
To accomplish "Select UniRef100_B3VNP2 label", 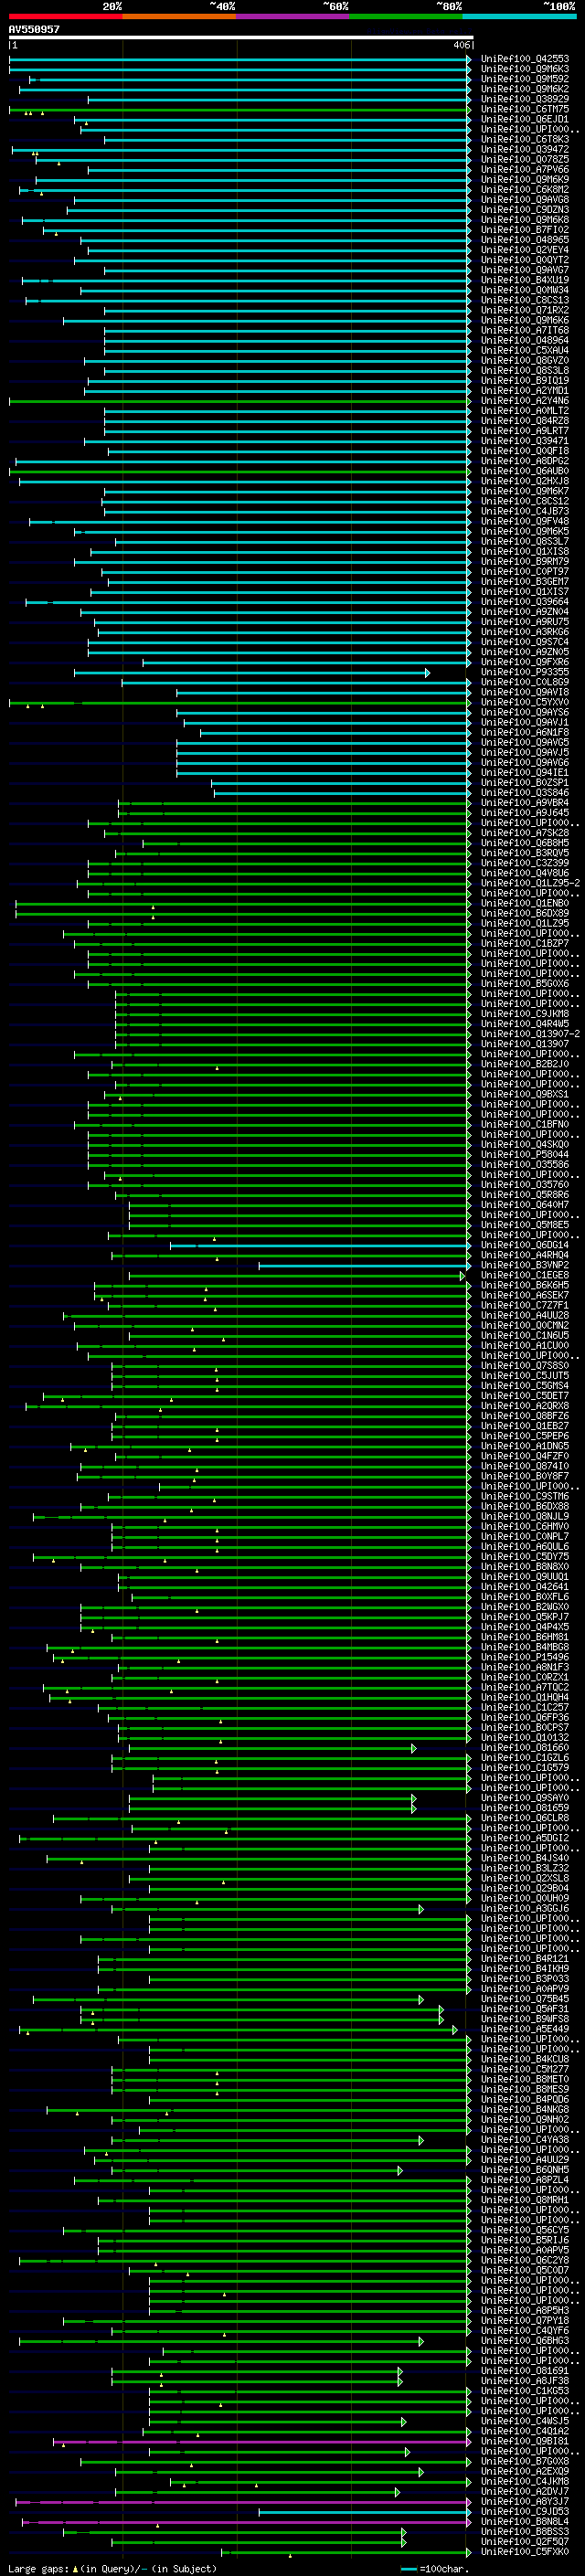I will coord(525,1266).
